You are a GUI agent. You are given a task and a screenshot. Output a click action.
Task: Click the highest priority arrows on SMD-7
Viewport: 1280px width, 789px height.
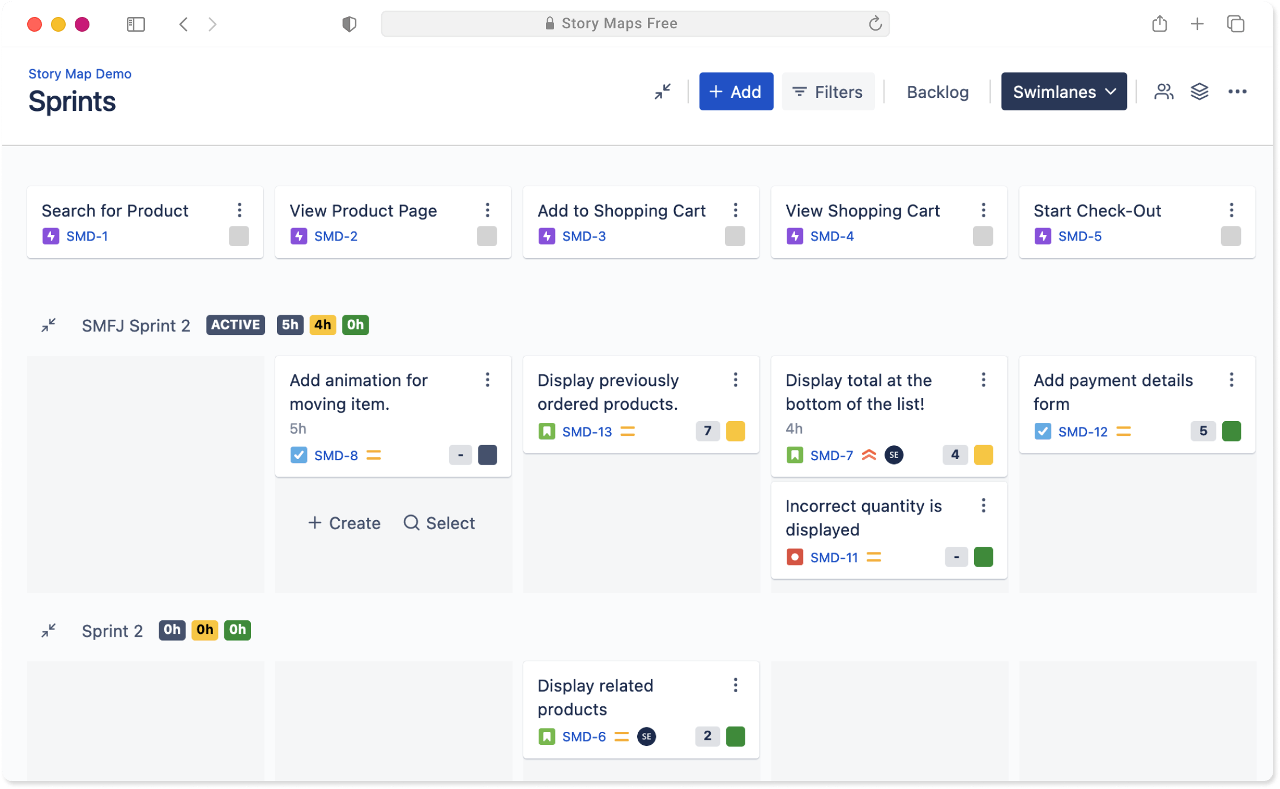[869, 455]
